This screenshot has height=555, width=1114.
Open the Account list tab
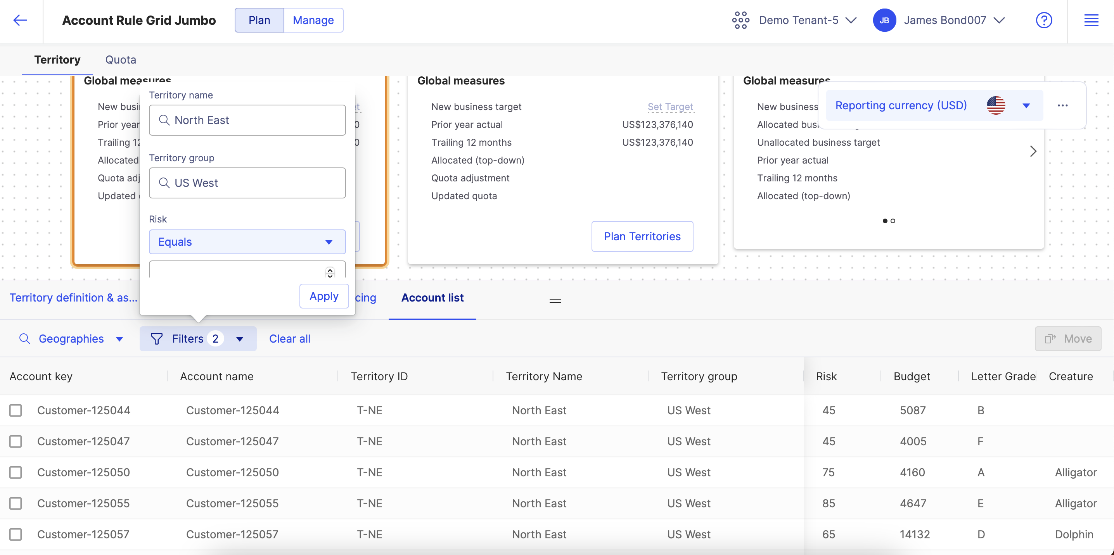tap(432, 298)
